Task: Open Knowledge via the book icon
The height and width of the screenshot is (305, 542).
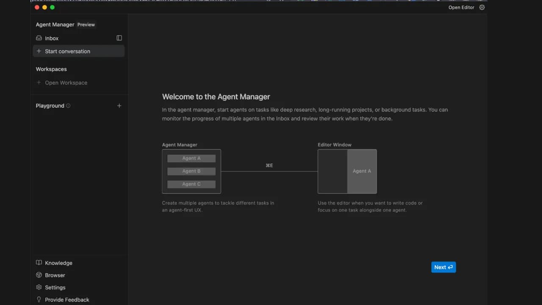Action: click(39, 263)
